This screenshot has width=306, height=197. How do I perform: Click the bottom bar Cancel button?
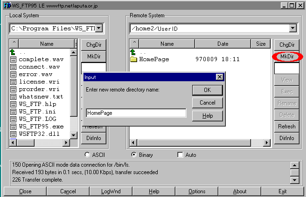(68, 191)
